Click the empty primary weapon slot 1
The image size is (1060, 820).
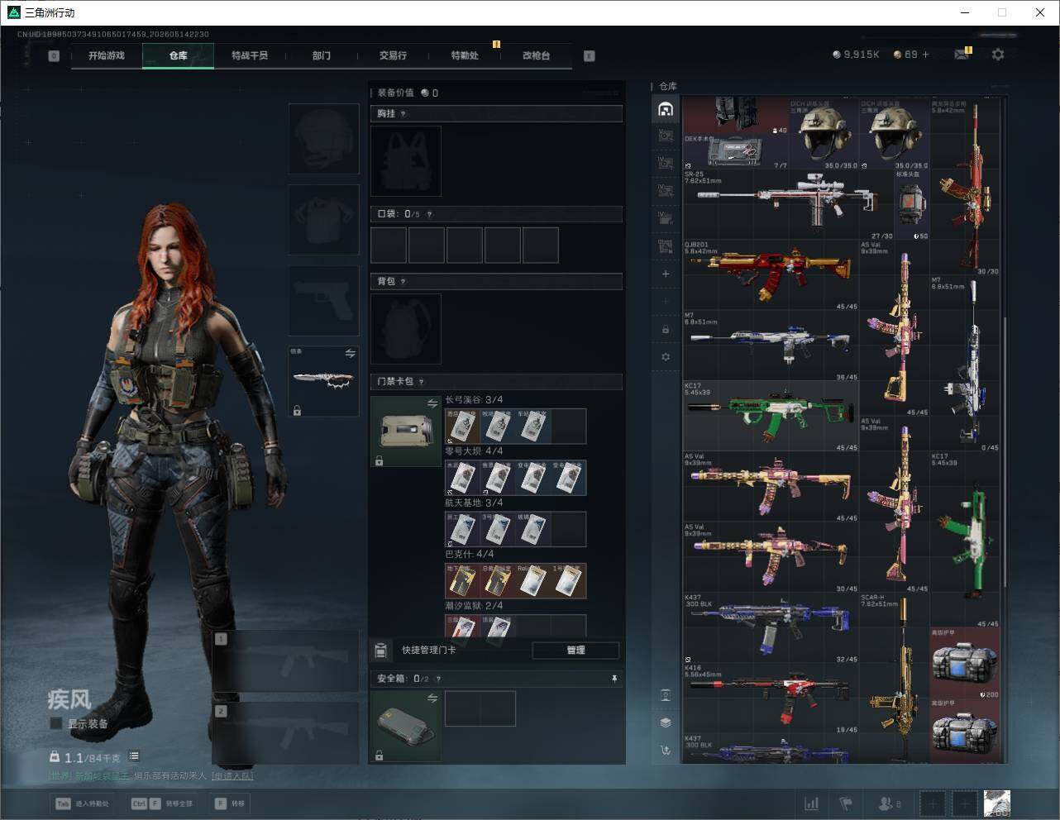(286, 661)
